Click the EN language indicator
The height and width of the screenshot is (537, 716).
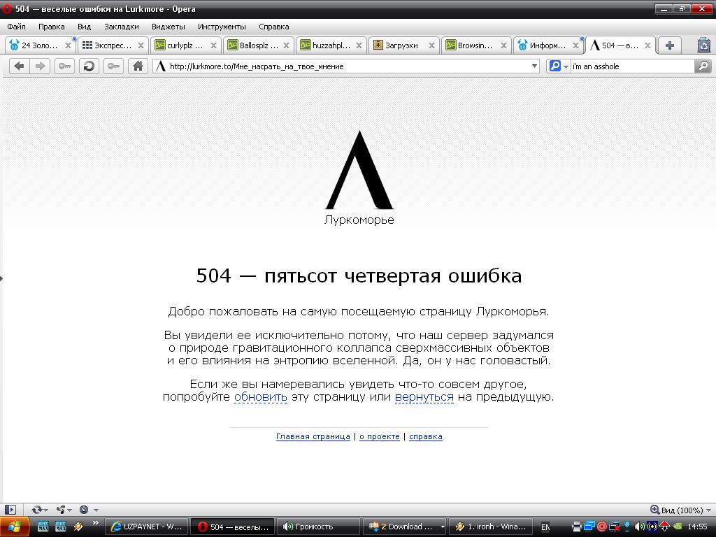click(545, 527)
